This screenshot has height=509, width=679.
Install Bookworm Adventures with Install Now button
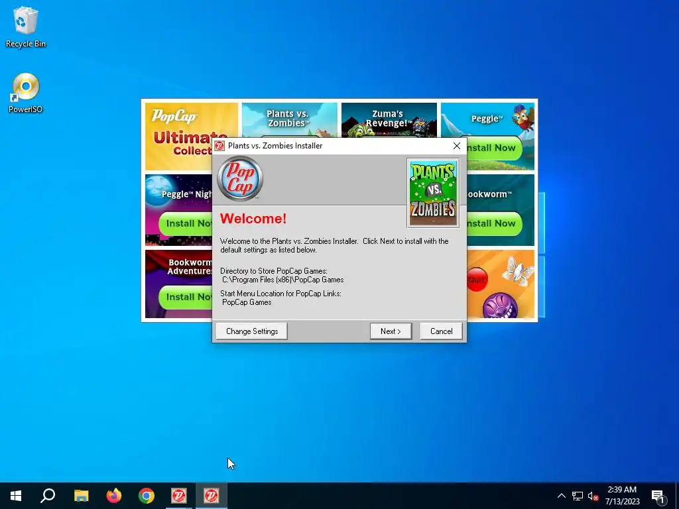point(186,297)
